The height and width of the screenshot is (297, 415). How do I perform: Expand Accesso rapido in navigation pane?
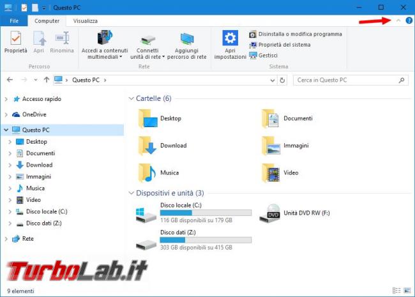[6, 99]
